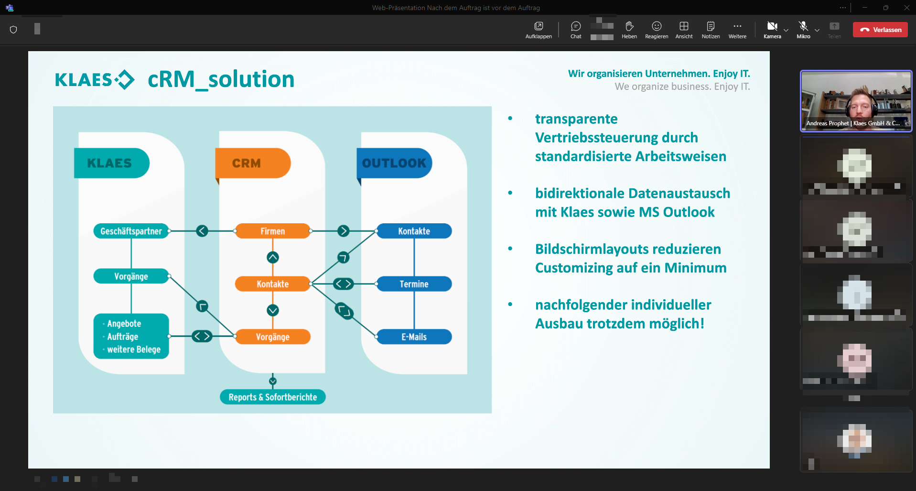Open the Reagieren reactions menu
The width and height of the screenshot is (916, 491).
point(657,30)
